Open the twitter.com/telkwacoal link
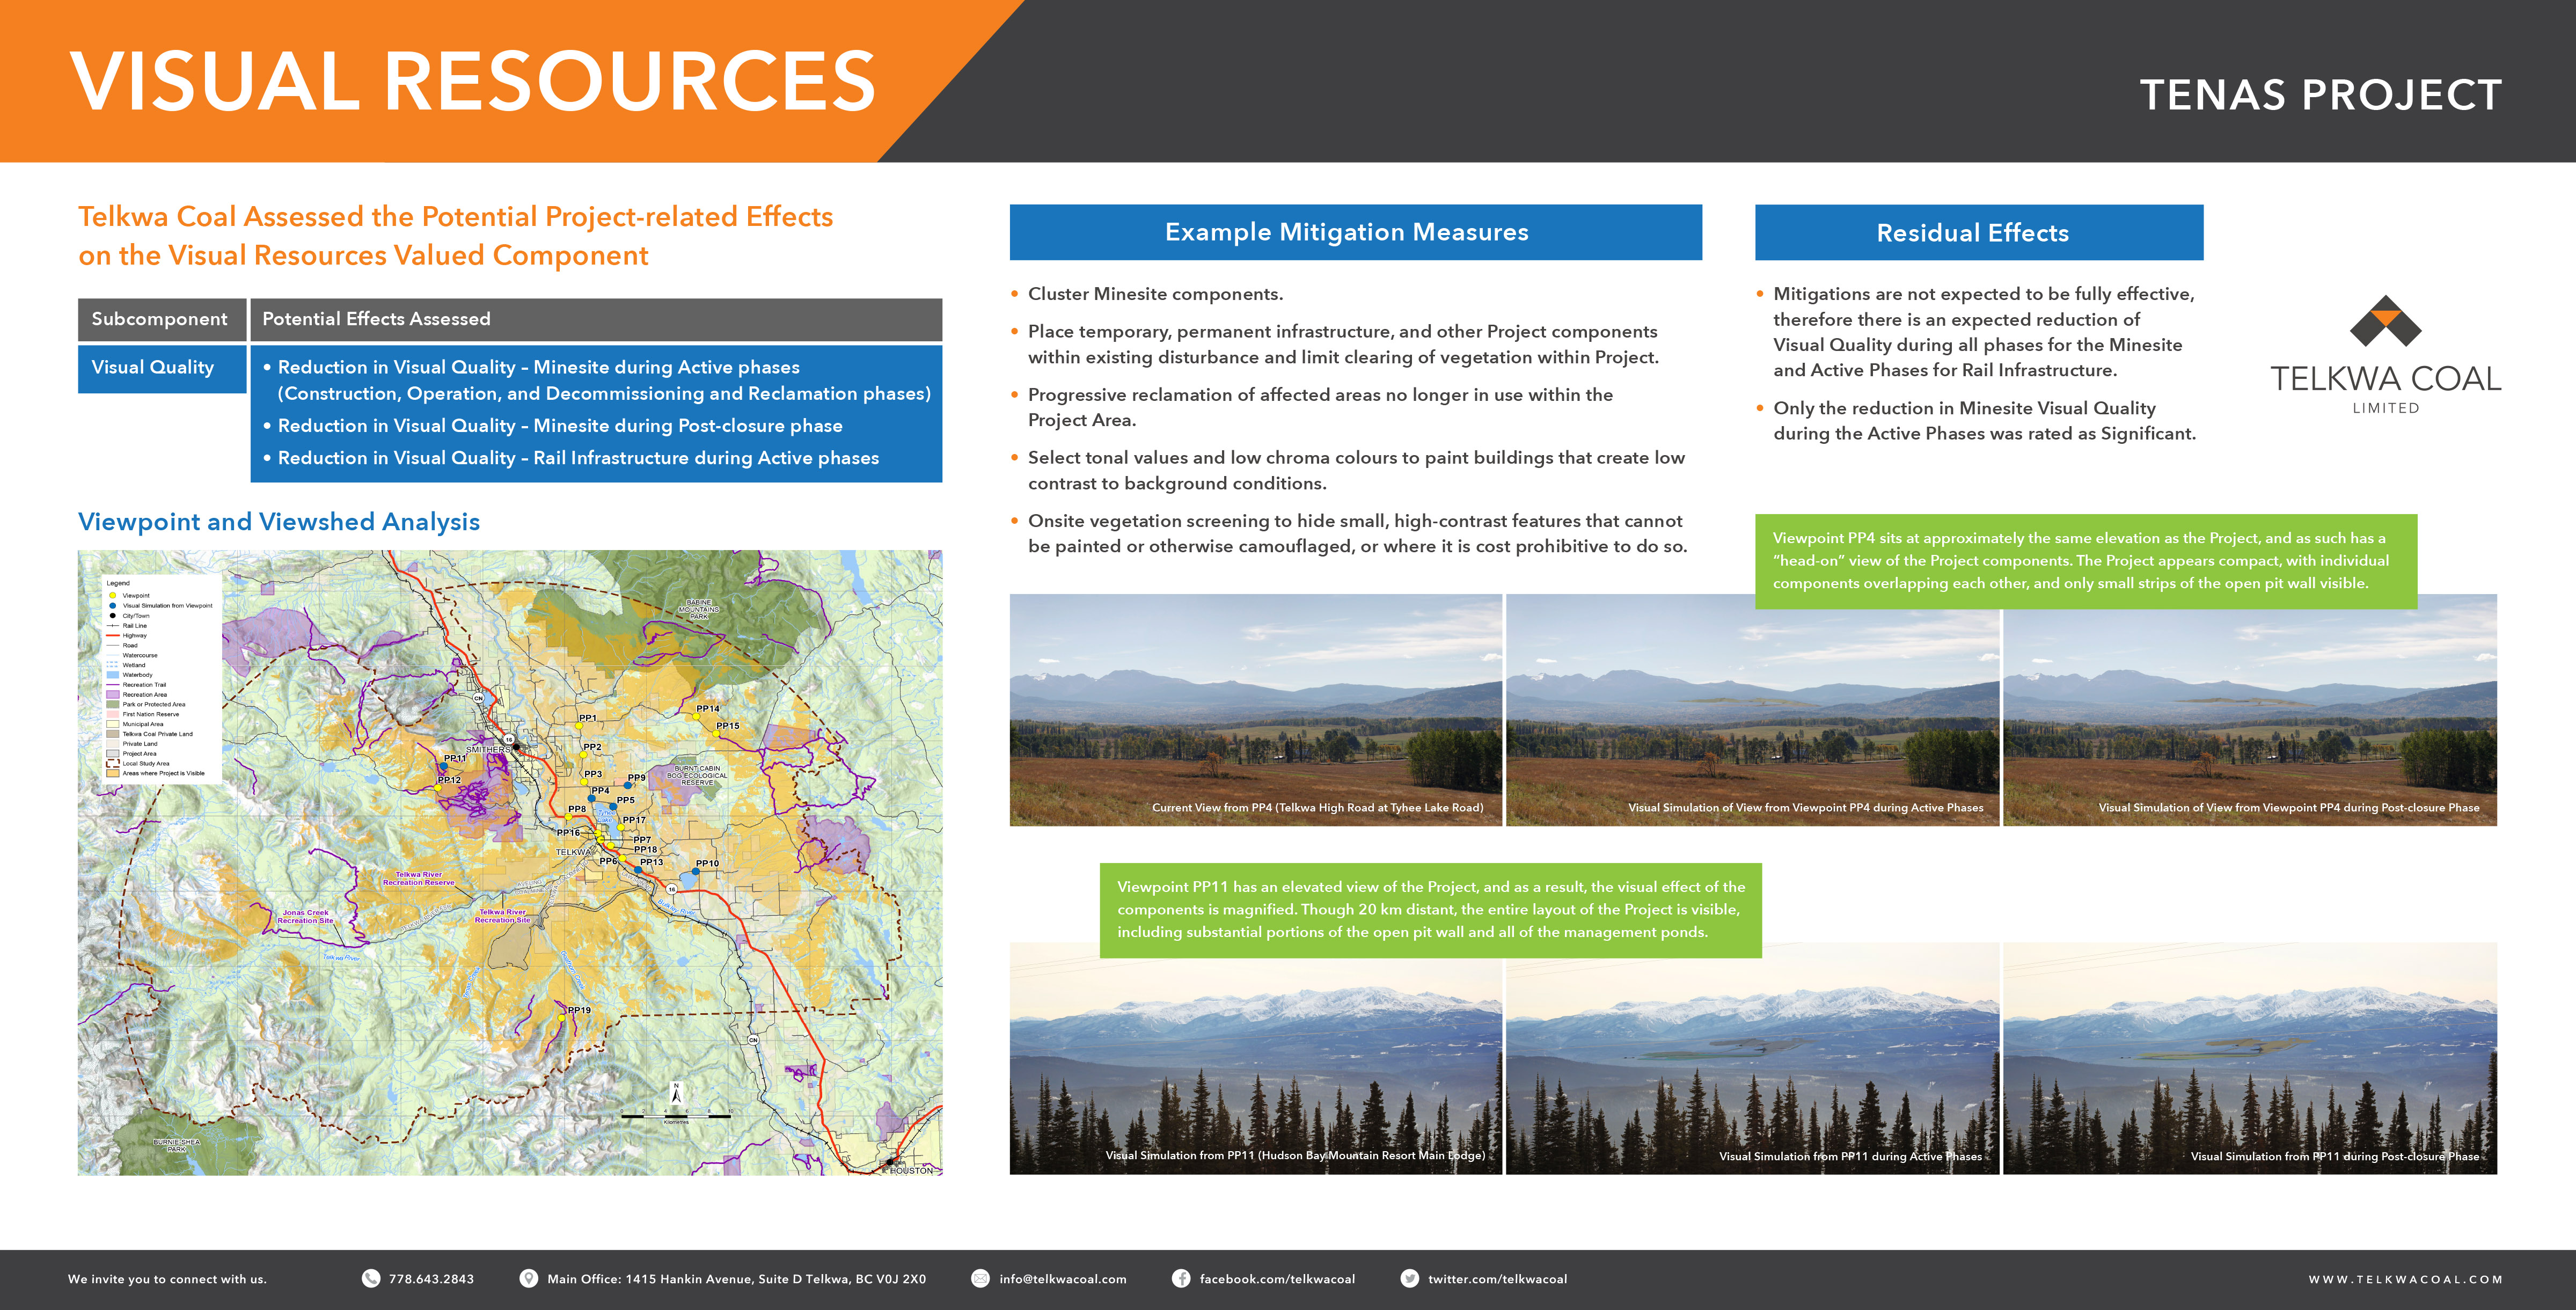 pos(1497,1279)
